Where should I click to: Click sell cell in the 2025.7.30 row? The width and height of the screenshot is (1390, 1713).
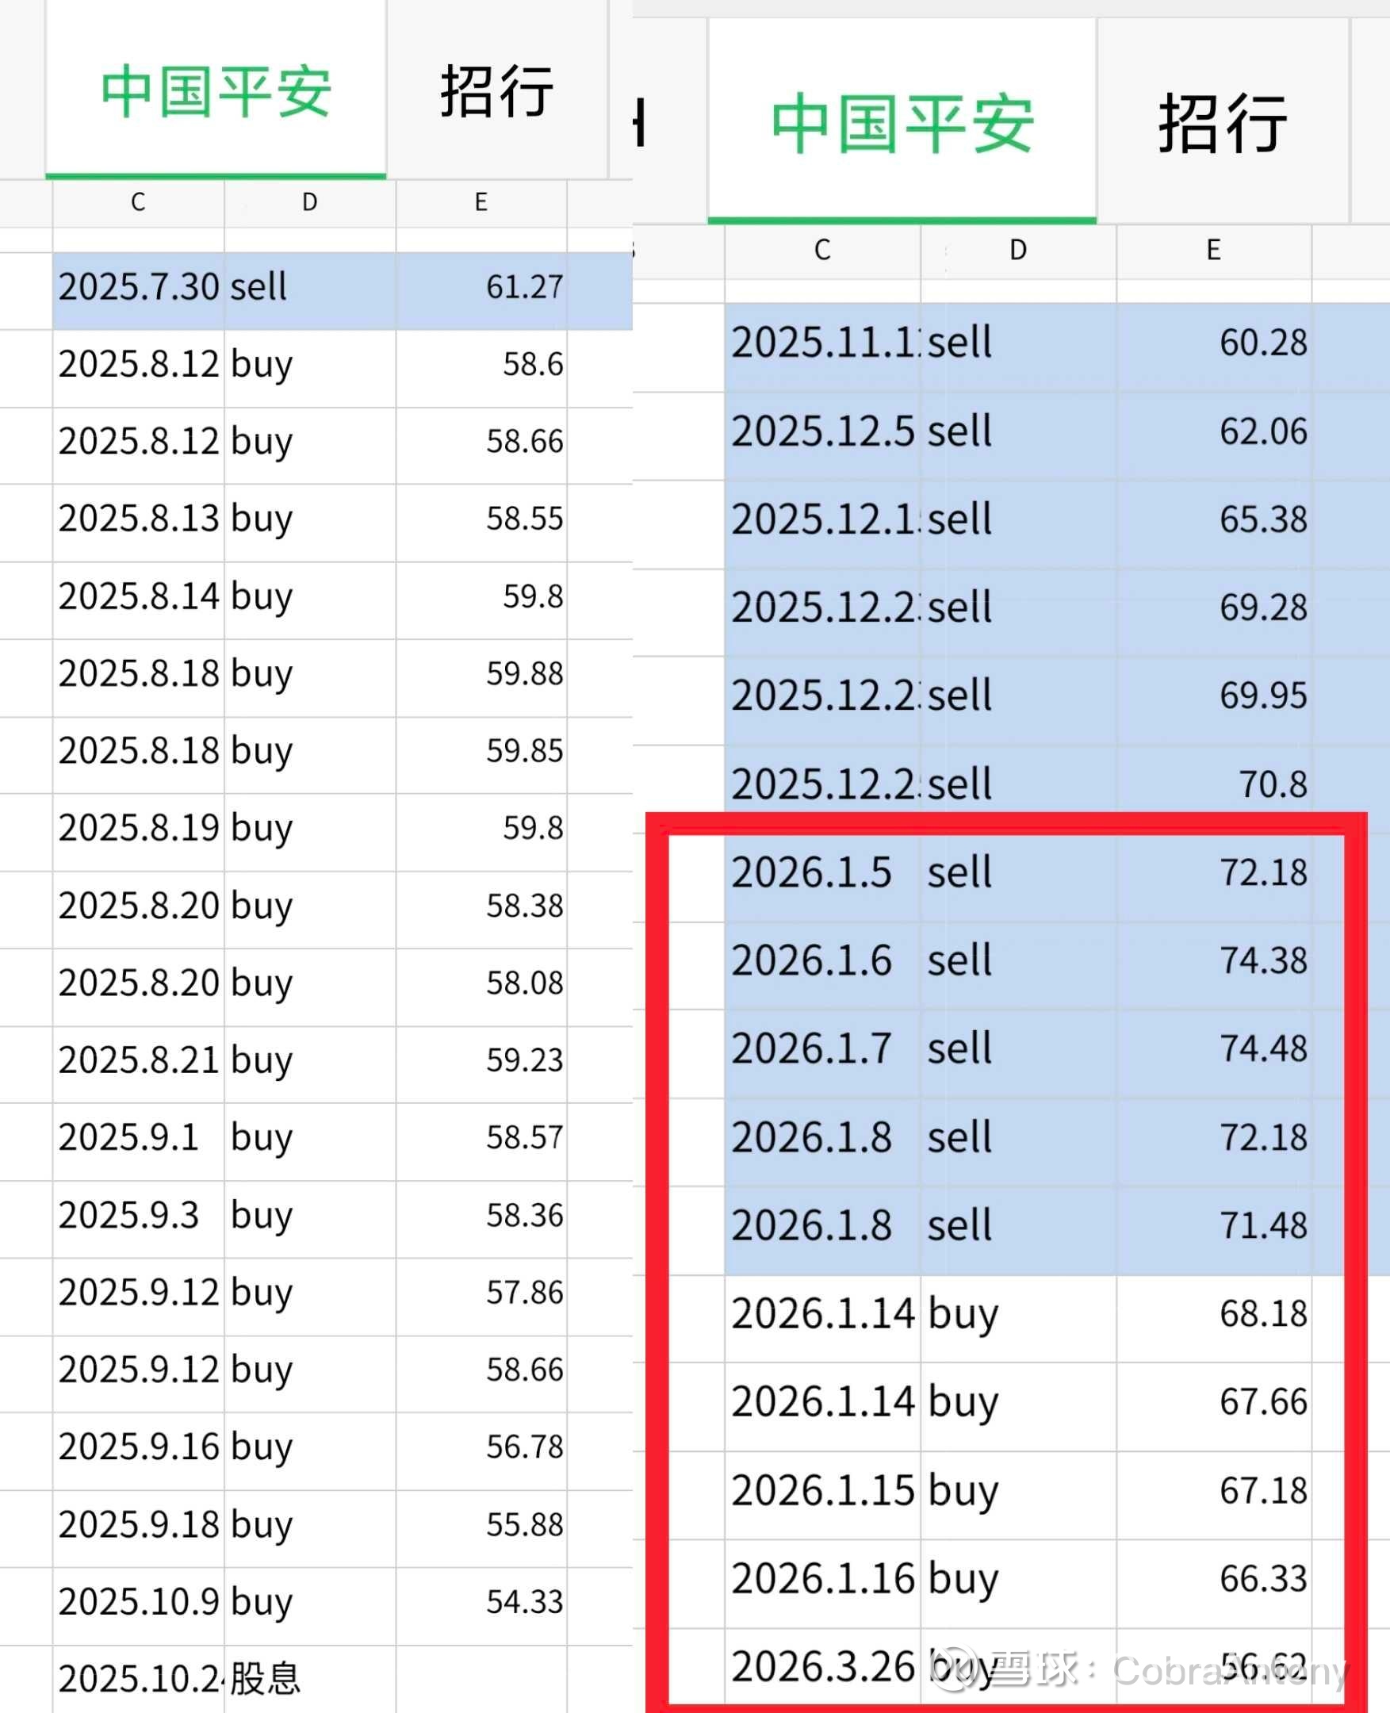[x=310, y=291]
